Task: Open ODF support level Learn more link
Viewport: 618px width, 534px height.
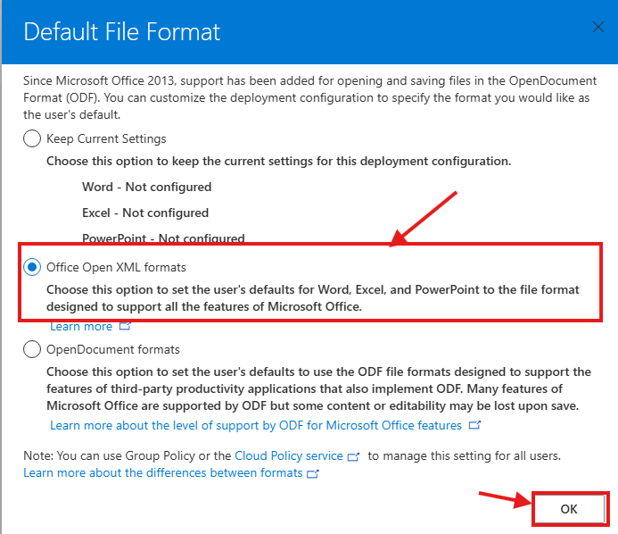Action: click(x=256, y=425)
